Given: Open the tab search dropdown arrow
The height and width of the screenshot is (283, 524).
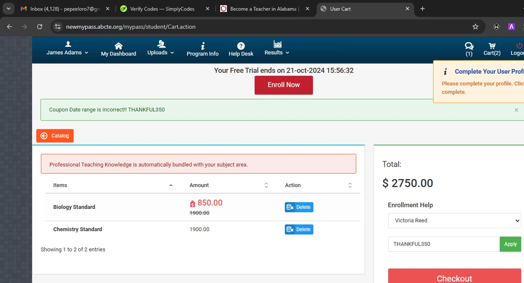Looking at the screenshot, I should click(8, 9).
